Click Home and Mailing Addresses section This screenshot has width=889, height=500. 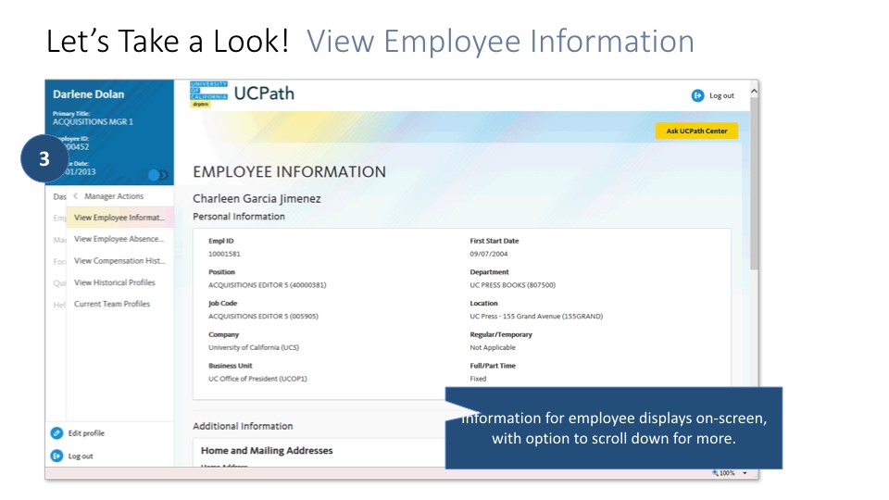(x=267, y=451)
